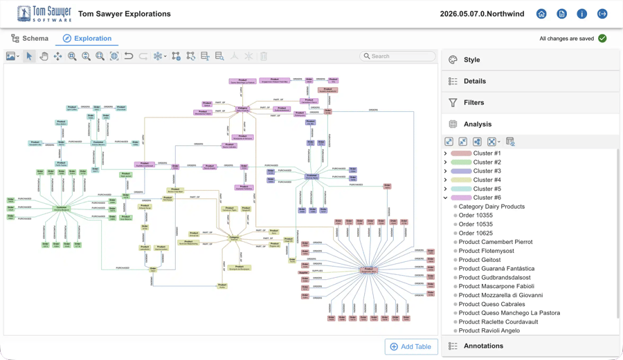This screenshot has width=623, height=360.
Task: Switch to the Exploration tab
Action: tap(87, 39)
